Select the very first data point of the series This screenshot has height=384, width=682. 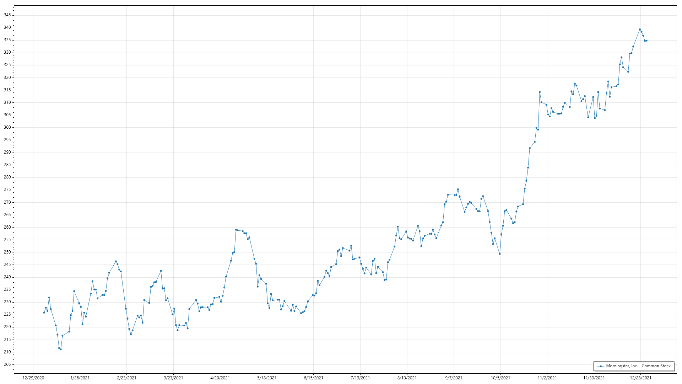tap(44, 313)
